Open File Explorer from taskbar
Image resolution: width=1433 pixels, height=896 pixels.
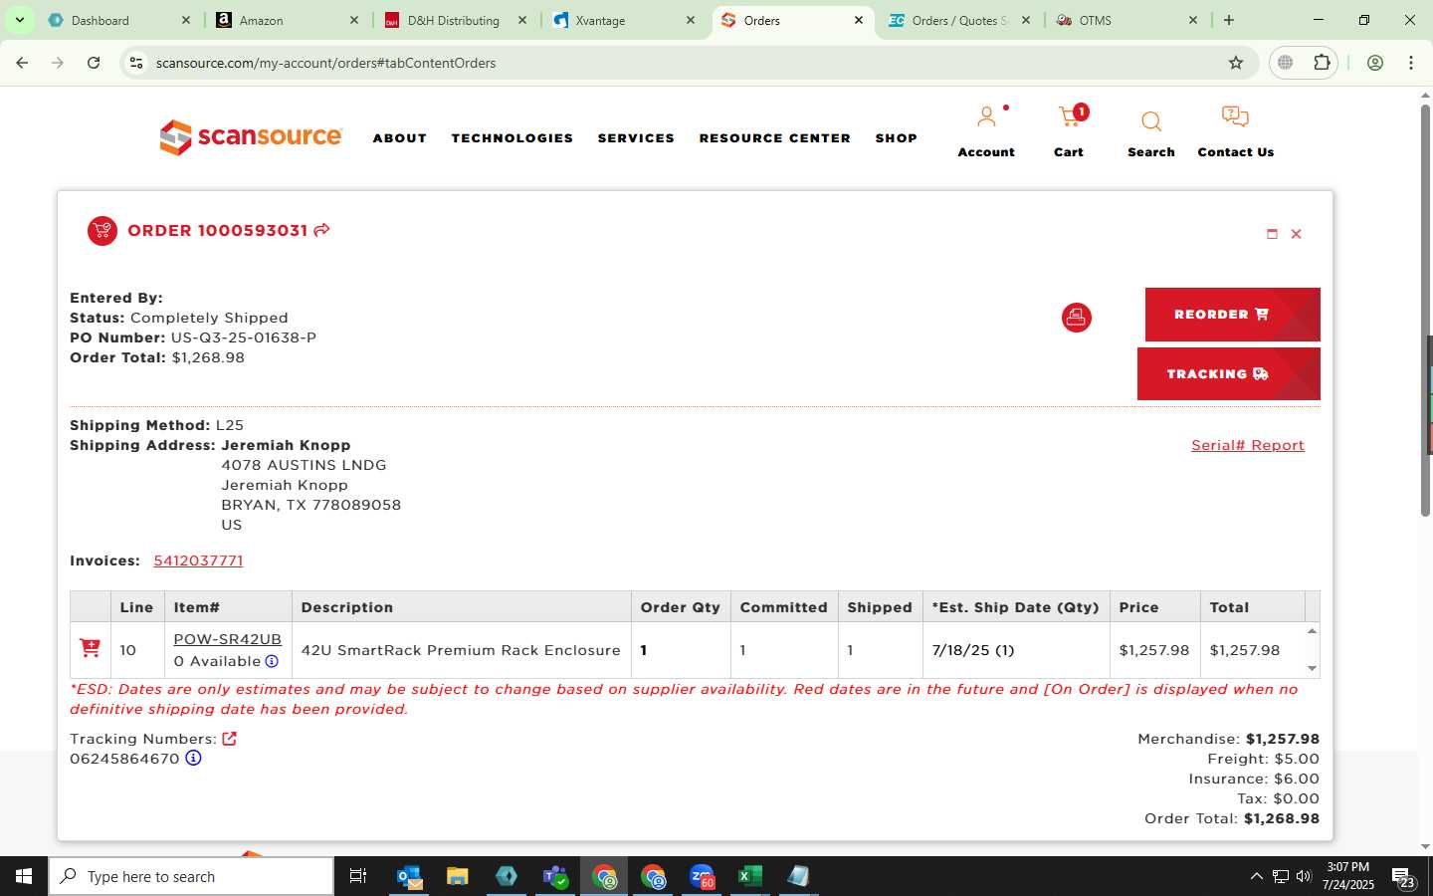(458, 876)
